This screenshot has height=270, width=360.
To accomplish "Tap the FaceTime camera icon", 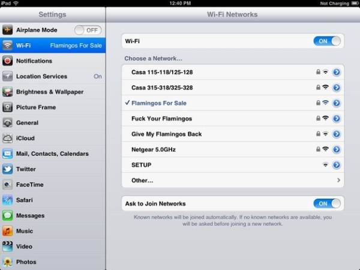I will (7, 185).
